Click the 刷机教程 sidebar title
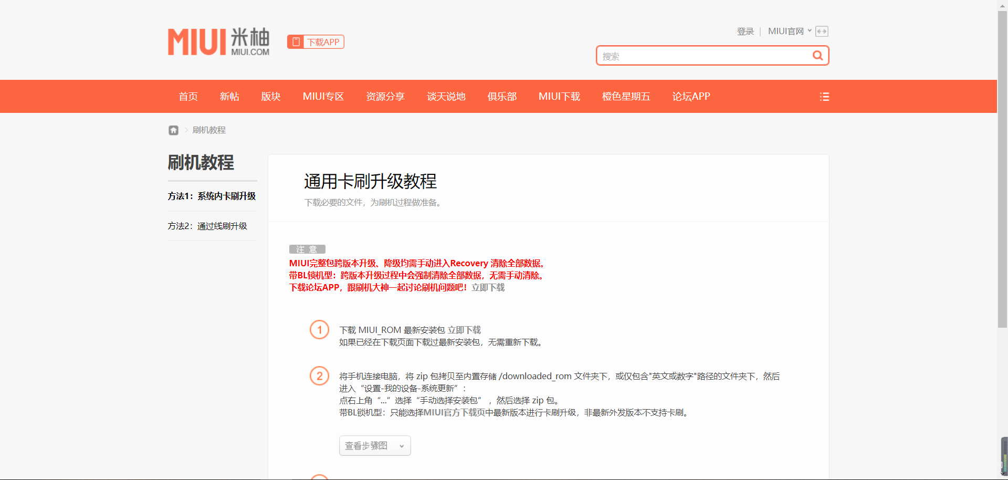 (201, 163)
